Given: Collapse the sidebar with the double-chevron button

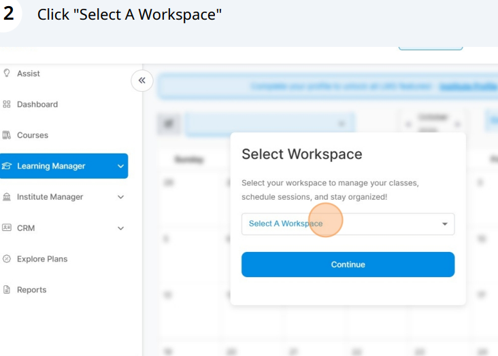Looking at the screenshot, I should point(142,81).
